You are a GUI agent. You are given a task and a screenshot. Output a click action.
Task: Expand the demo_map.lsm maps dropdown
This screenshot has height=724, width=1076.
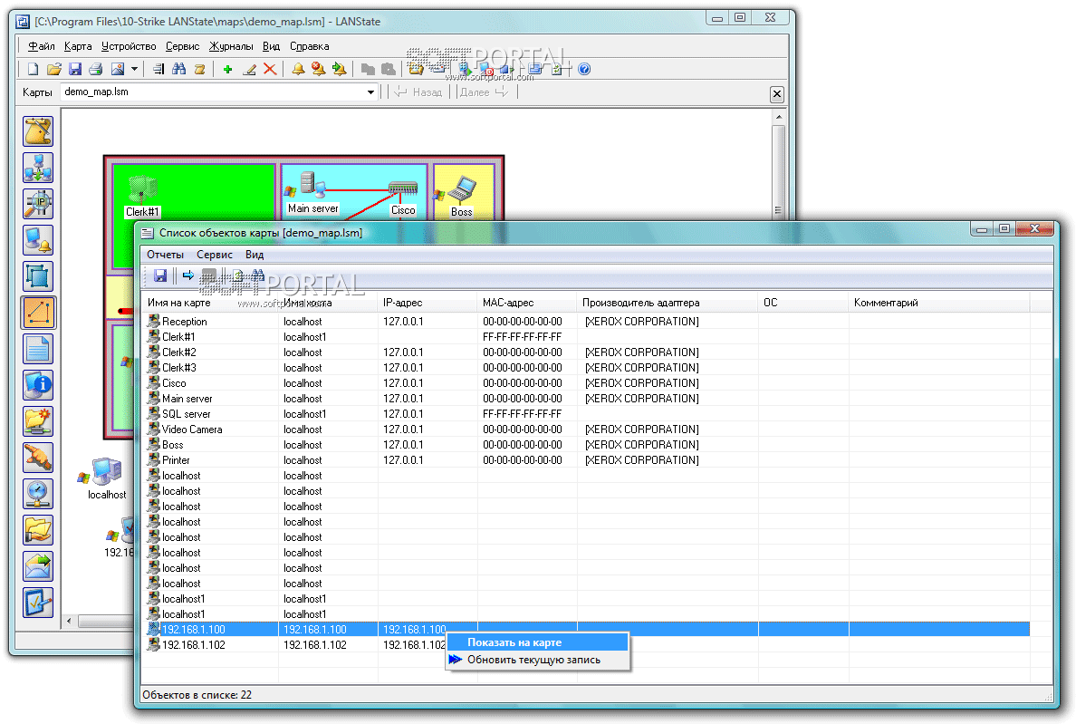pyautogui.click(x=371, y=92)
